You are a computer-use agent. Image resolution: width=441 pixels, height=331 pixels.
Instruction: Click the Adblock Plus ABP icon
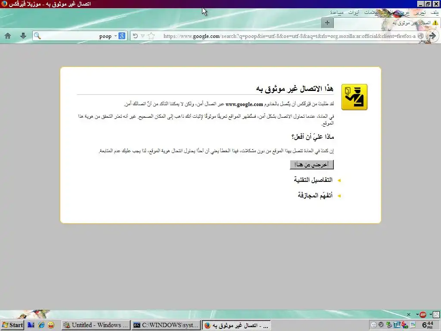point(423,315)
